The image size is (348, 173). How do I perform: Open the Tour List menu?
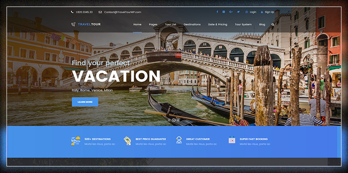click(171, 24)
